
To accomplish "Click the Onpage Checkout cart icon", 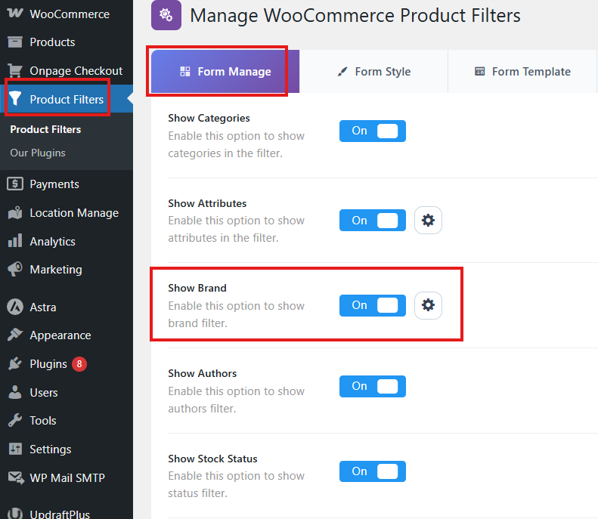I will tap(15, 70).
